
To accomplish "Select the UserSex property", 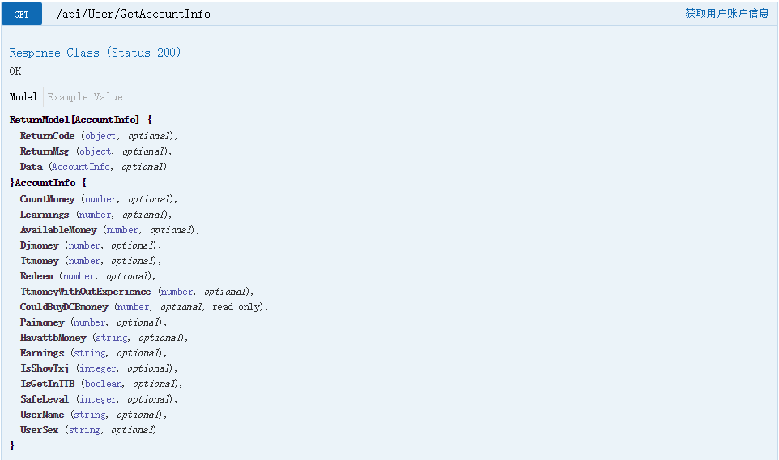I will coord(39,430).
